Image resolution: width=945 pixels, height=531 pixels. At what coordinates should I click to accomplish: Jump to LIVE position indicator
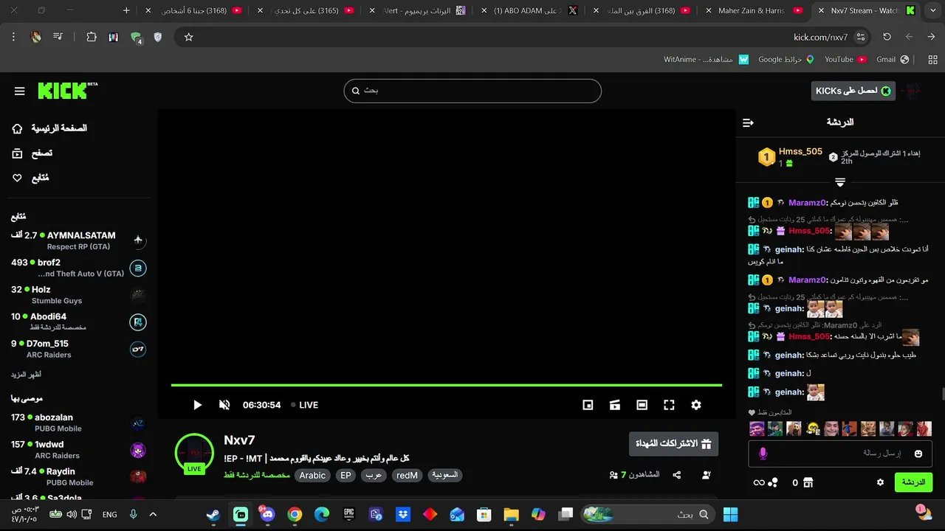pos(304,405)
